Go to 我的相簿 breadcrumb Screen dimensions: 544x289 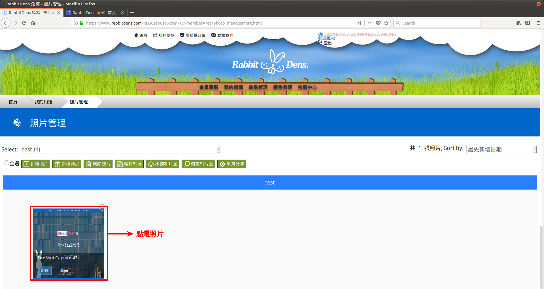[x=44, y=102]
